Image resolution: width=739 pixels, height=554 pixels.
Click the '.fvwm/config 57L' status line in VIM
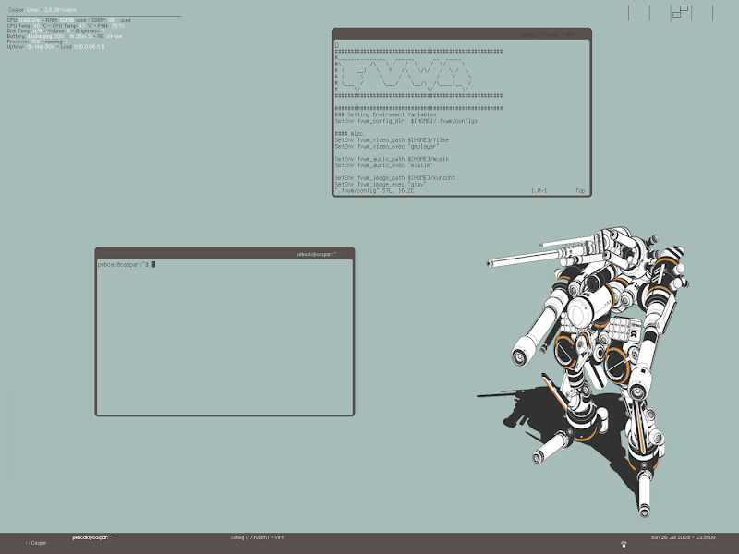coord(375,191)
